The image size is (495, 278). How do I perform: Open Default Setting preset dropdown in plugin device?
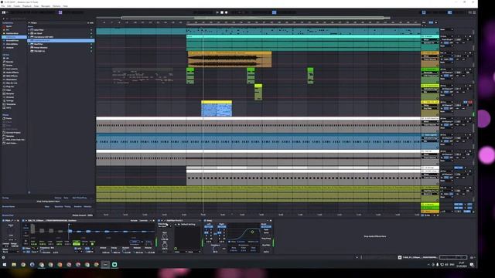pos(188,225)
